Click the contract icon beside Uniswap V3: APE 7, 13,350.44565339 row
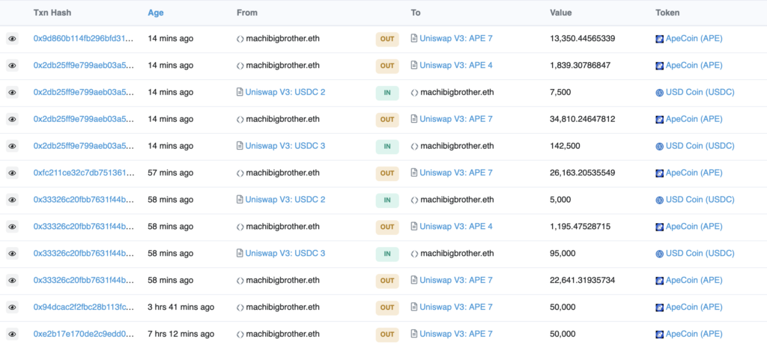767x348 pixels. point(414,38)
